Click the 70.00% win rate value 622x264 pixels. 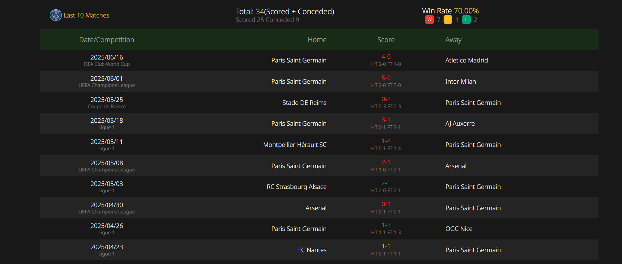466,11
